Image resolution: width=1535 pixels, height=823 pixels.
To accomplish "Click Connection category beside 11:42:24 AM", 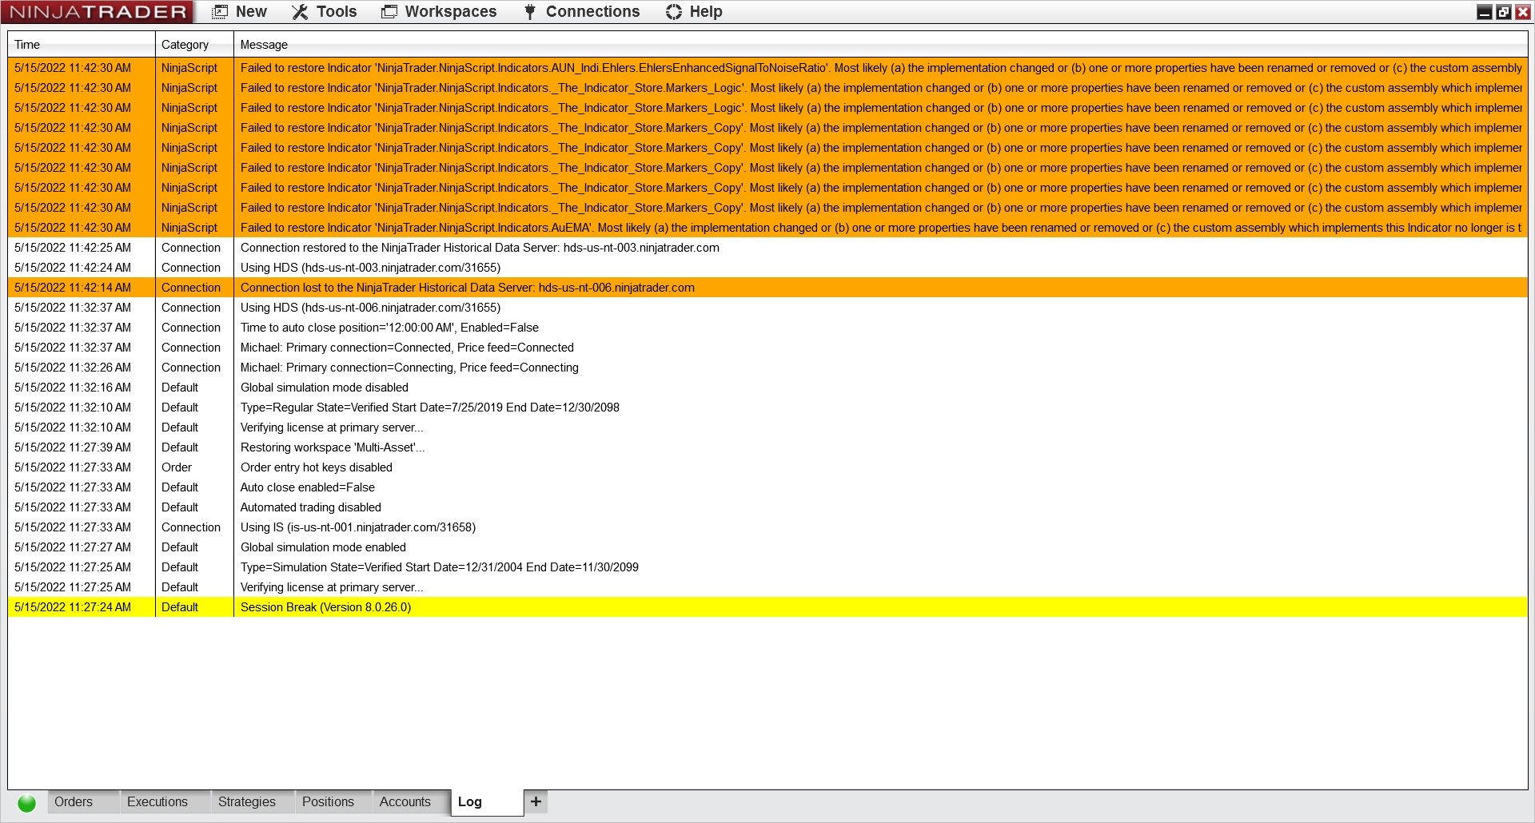I will 191,268.
